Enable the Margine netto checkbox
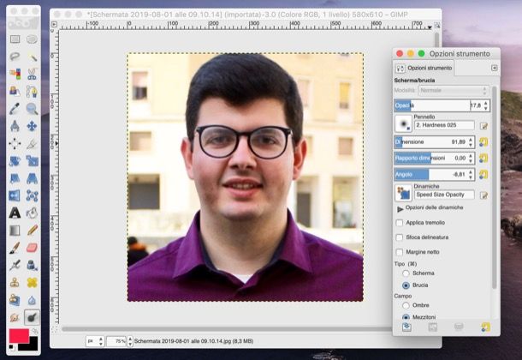 tap(400, 252)
